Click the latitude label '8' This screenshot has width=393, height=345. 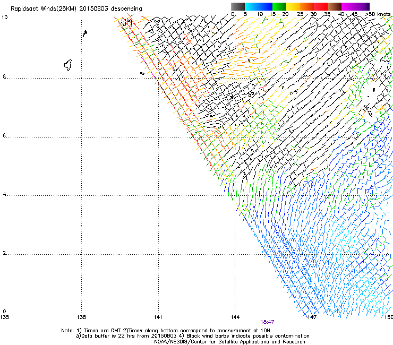(4, 76)
